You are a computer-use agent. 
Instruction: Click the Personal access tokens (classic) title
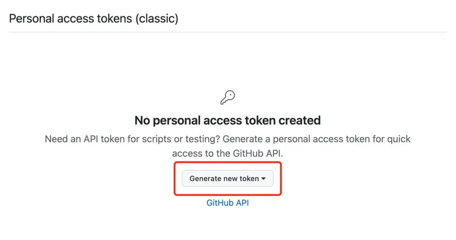tap(94, 19)
